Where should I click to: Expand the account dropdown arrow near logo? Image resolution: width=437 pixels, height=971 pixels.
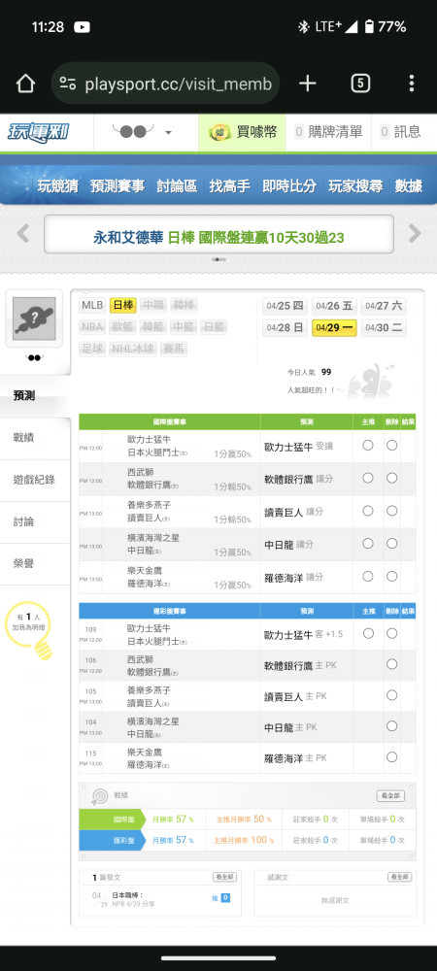coord(168,132)
